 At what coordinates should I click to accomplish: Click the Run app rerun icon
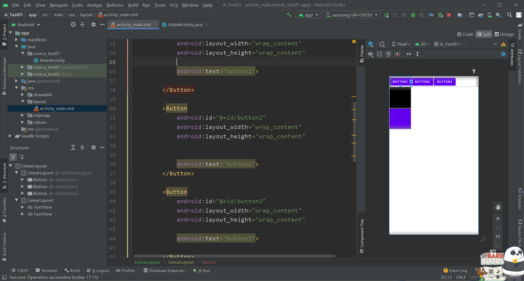point(386,15)
